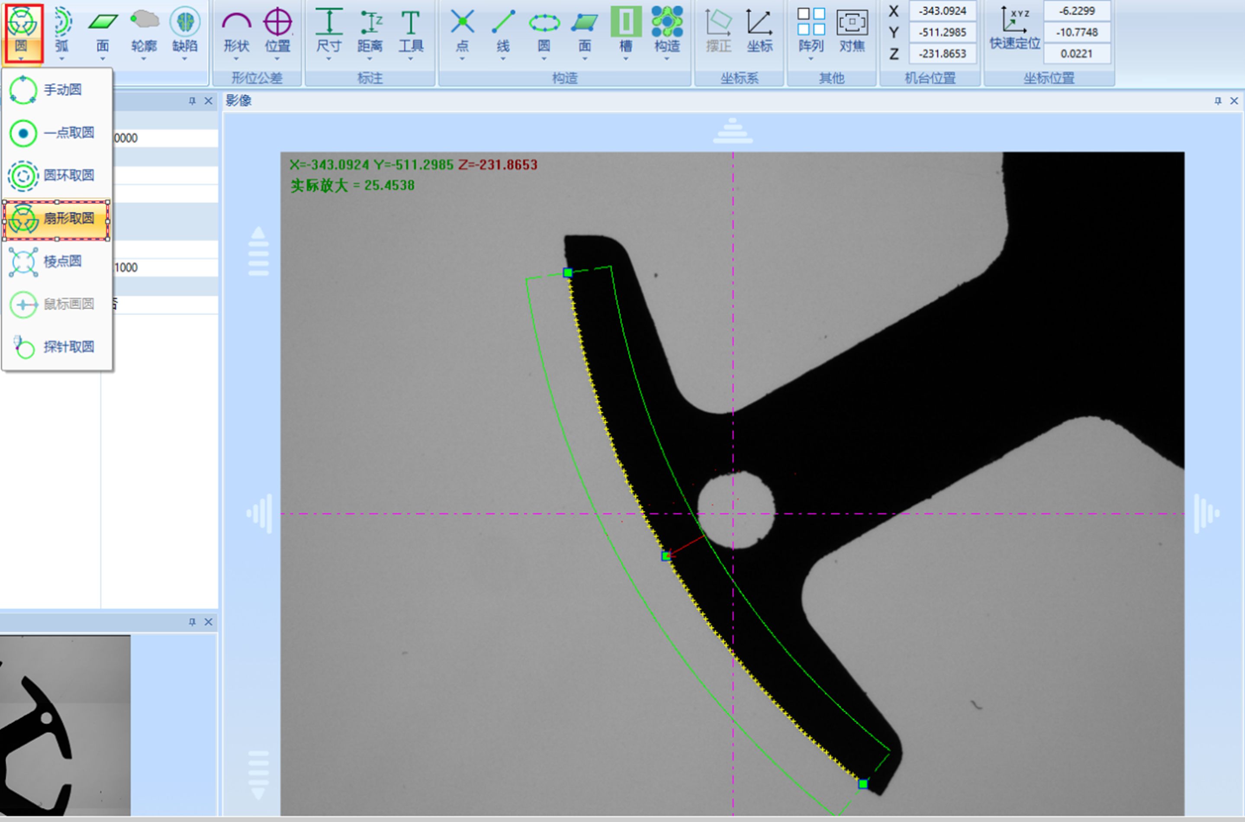Open the 弧 arc tool
1245x822 pixels.
[62, 29]
